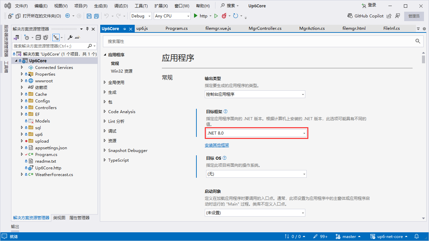Click the blue restart circular arrow icon
The image size is (429, 241).
pyautogui.click(x=236, y=16)
